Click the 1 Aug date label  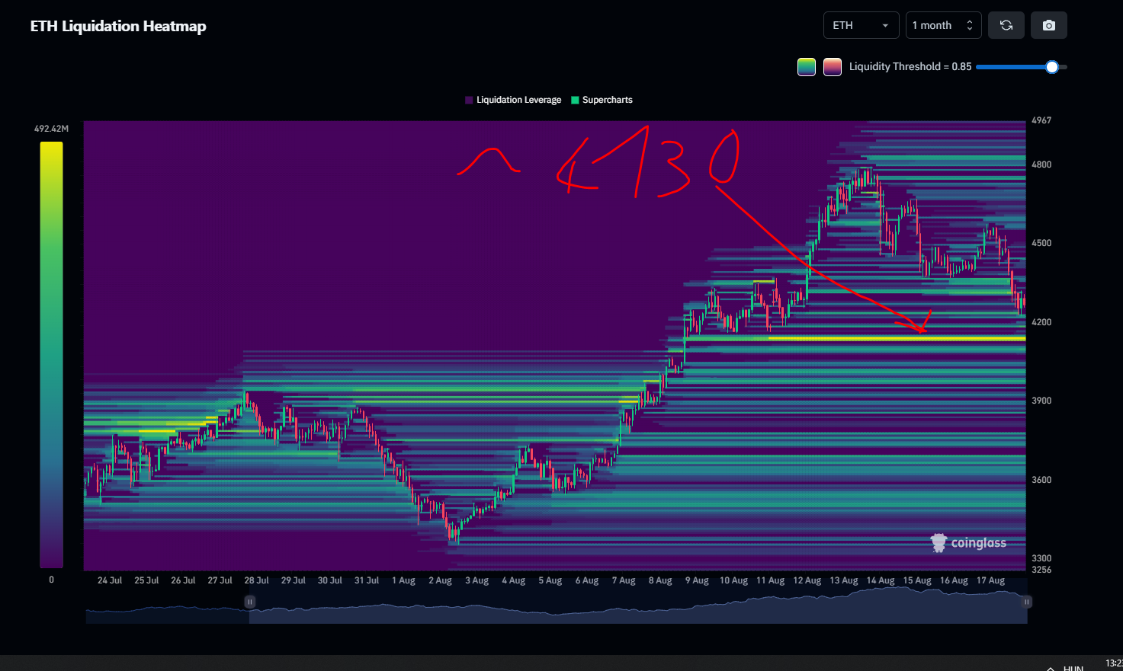click(403, 580)
